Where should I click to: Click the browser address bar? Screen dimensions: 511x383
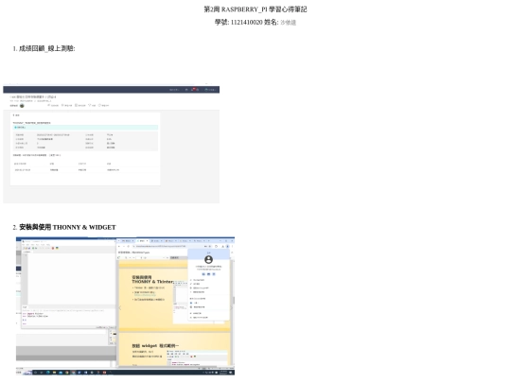(x=171, y=246)
